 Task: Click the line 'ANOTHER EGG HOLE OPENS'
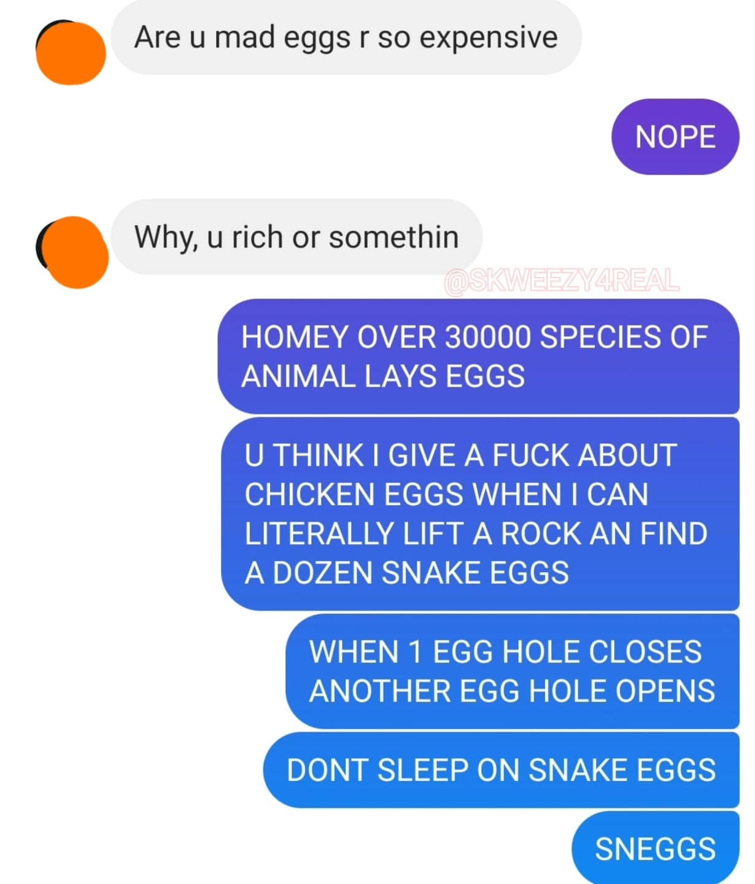coord(513,691)
